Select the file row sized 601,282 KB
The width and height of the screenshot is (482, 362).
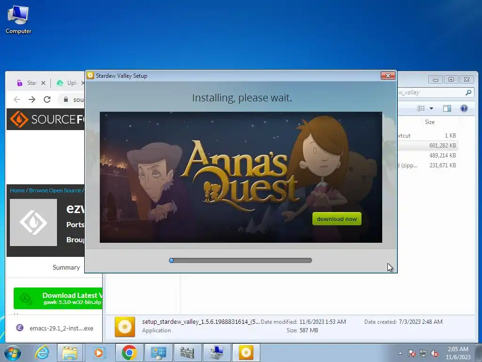point(427,145)
